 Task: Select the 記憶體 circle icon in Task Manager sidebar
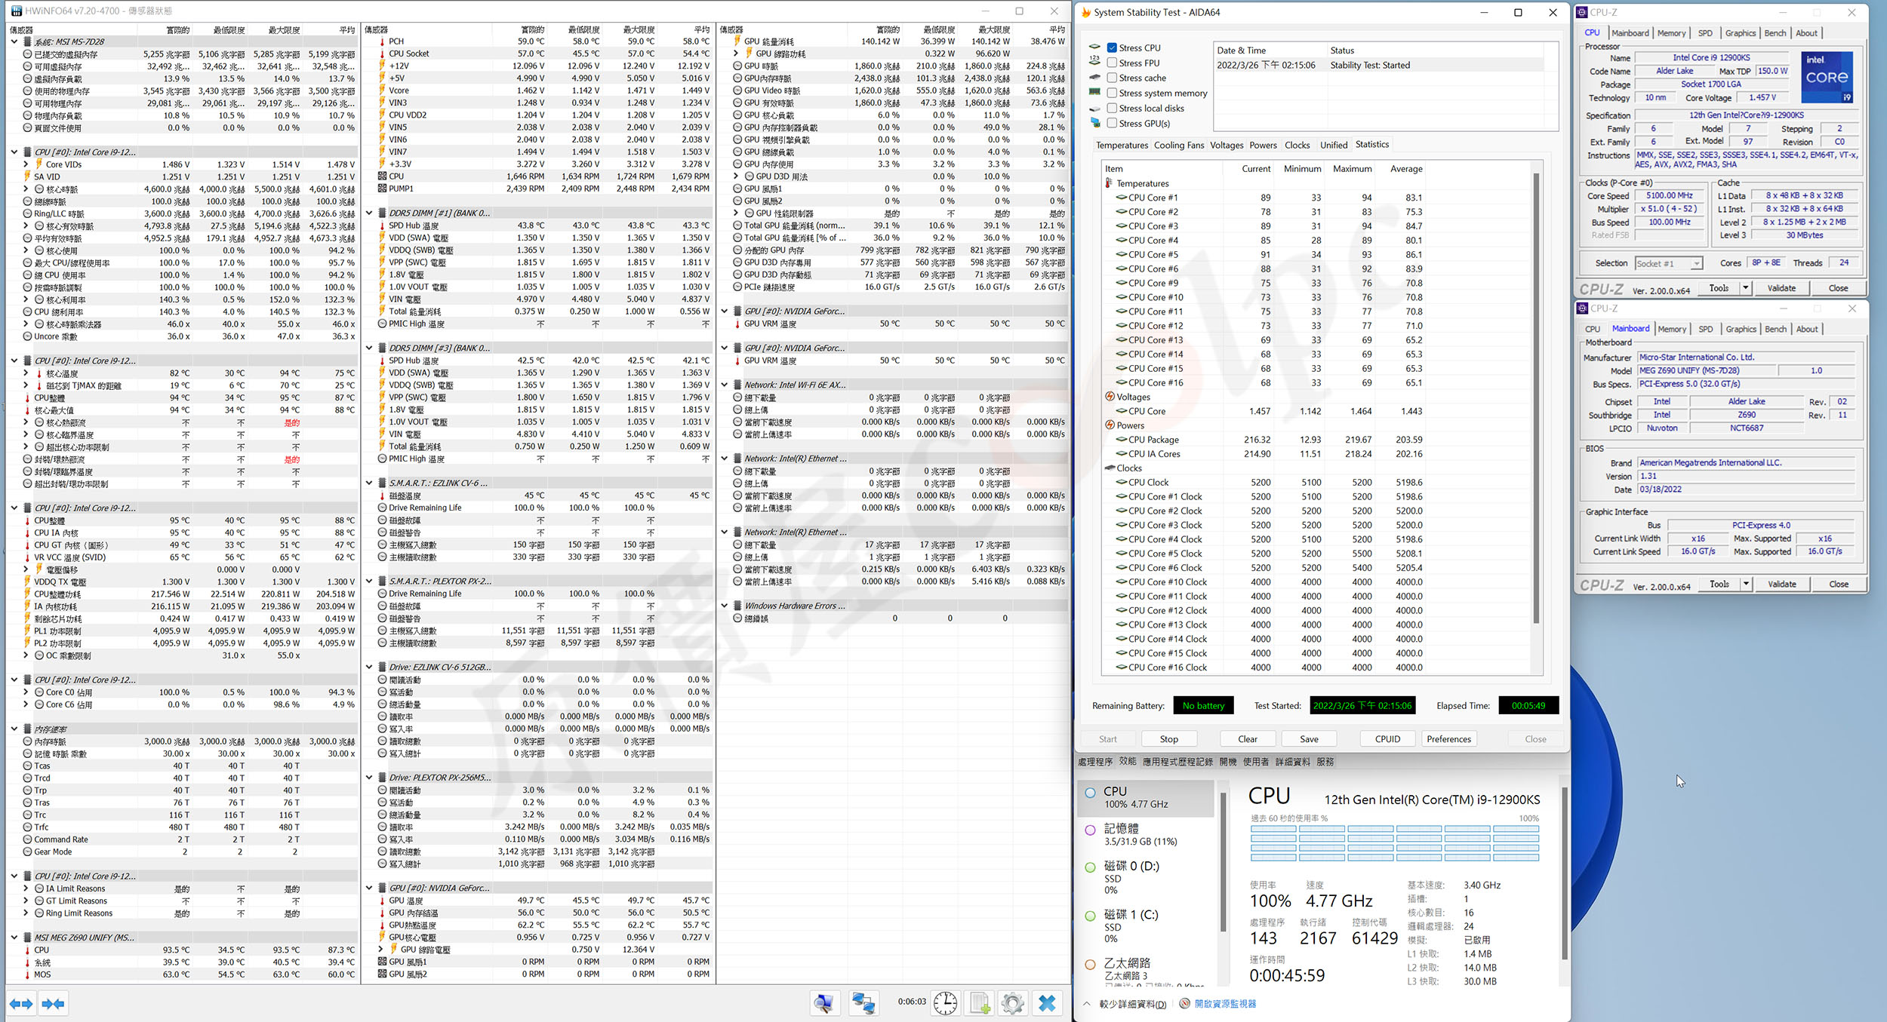click(1090, 830)
